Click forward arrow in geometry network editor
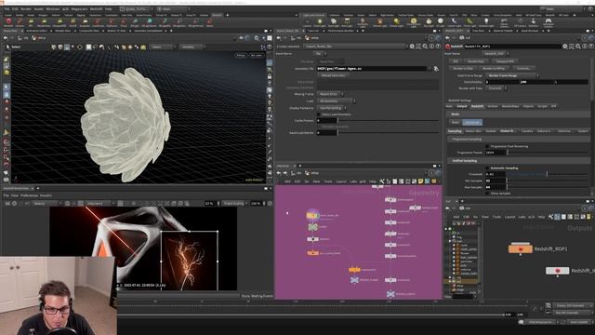 285,173
